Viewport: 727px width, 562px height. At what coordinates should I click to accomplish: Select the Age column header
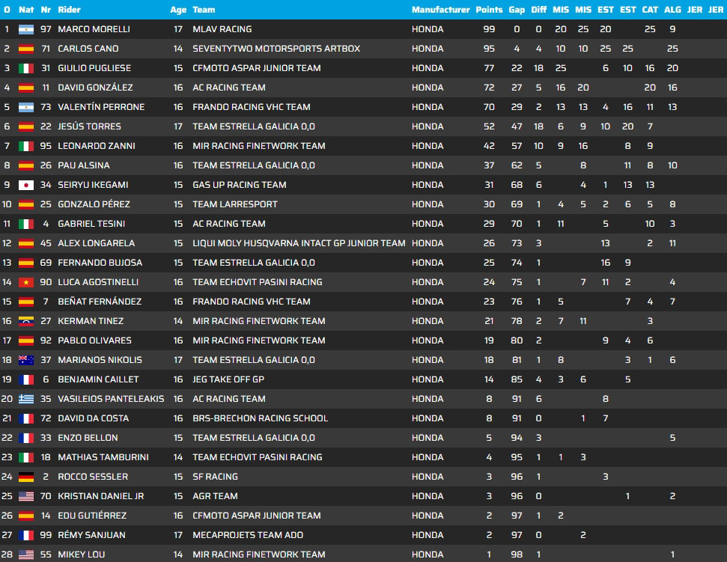coord(178,10)
